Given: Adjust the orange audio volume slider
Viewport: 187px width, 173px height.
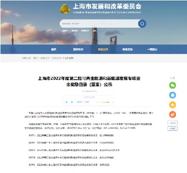Looking at the screenshot, I should point(104,102).
